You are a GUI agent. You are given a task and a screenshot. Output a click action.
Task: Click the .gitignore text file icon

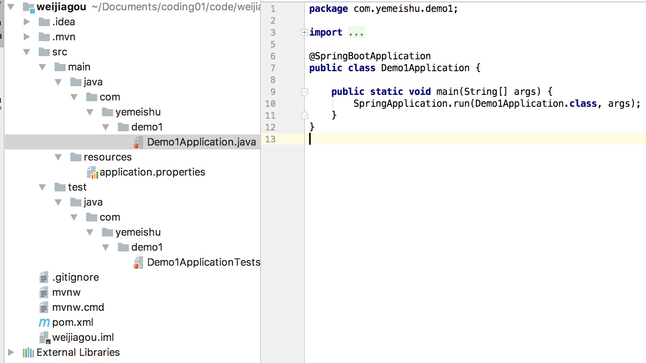(x=44, y=278)
